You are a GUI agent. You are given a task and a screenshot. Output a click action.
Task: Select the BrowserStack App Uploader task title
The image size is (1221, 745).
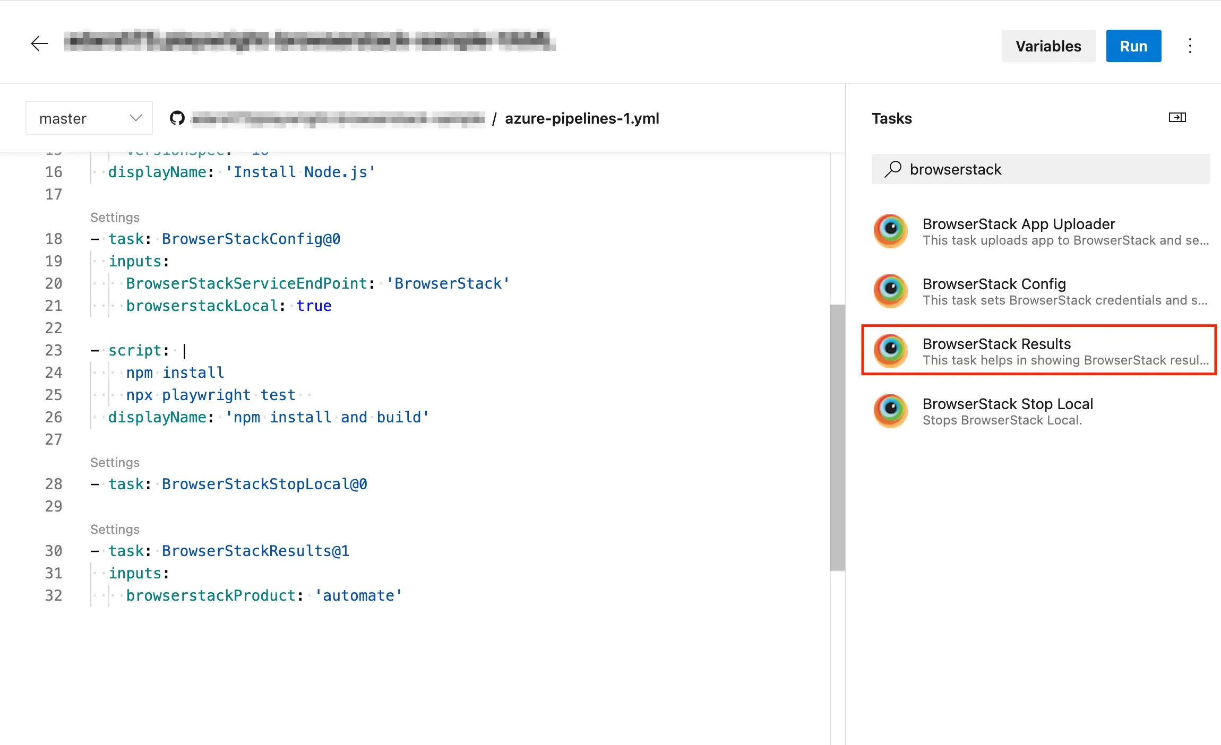(x=1018, y=224)
